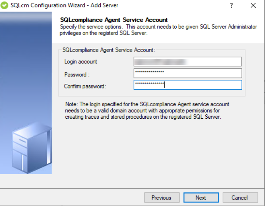Click into the Password field
Viewport: 265px width, 206px height.
(x=188, y=73)
